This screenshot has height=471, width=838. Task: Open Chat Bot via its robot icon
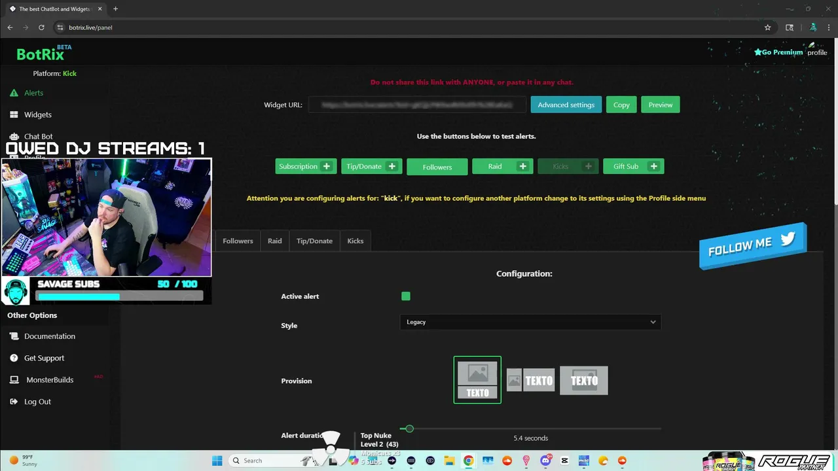click(x=14, y=137)
